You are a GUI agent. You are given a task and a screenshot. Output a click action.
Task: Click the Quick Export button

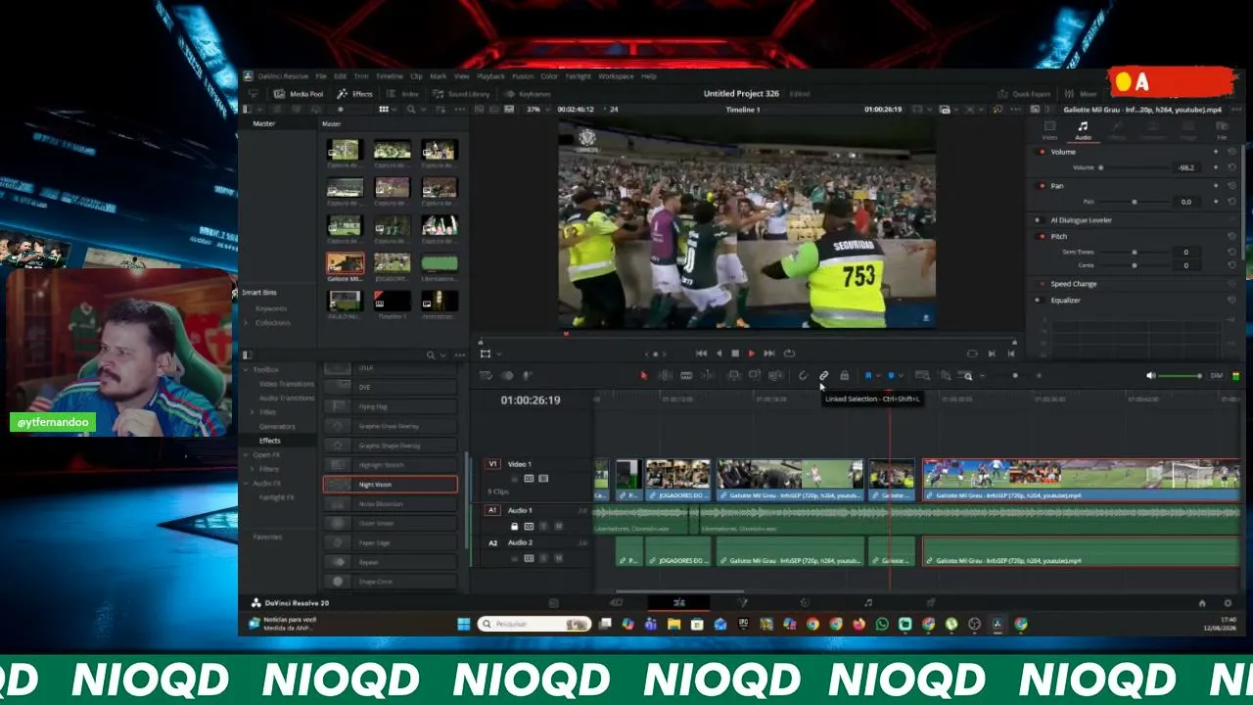pos(1024,94)
